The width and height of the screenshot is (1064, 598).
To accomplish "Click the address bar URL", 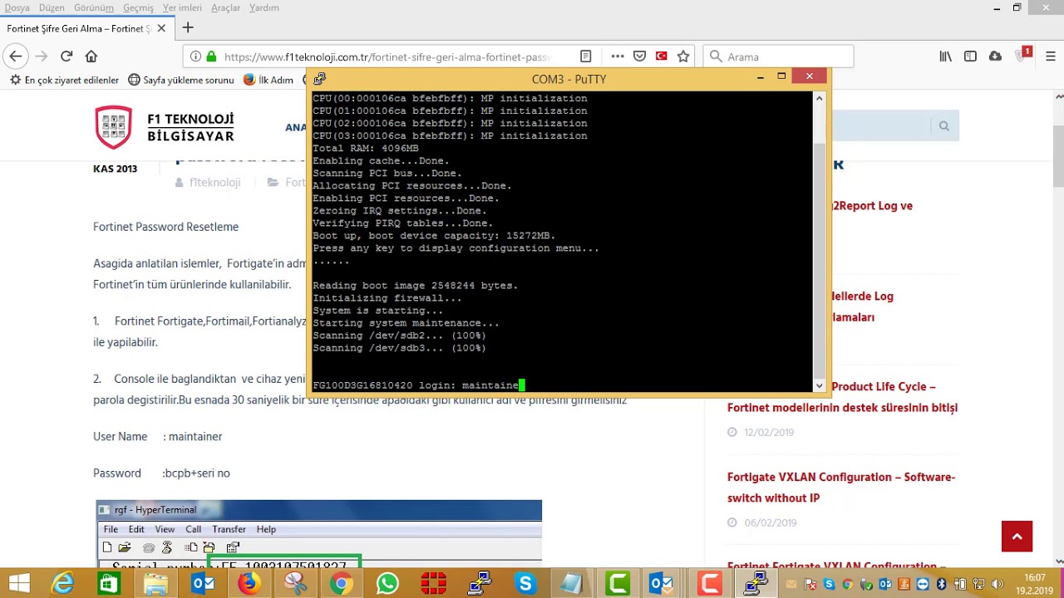I will (387, 56).
